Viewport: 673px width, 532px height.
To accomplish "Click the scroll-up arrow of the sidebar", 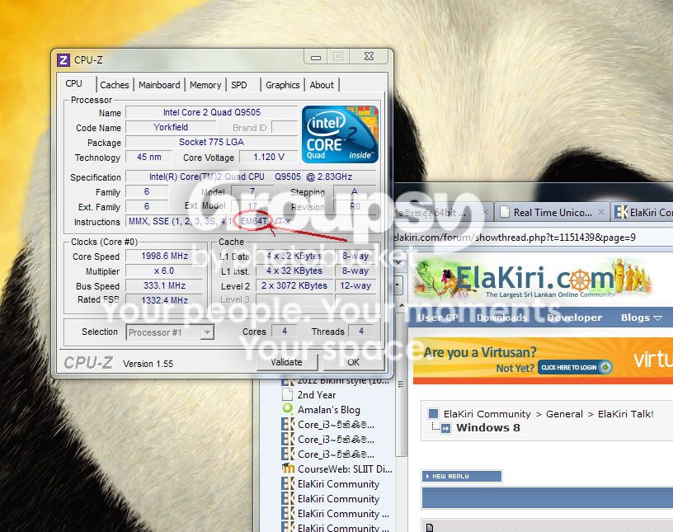I will point(402,305).
